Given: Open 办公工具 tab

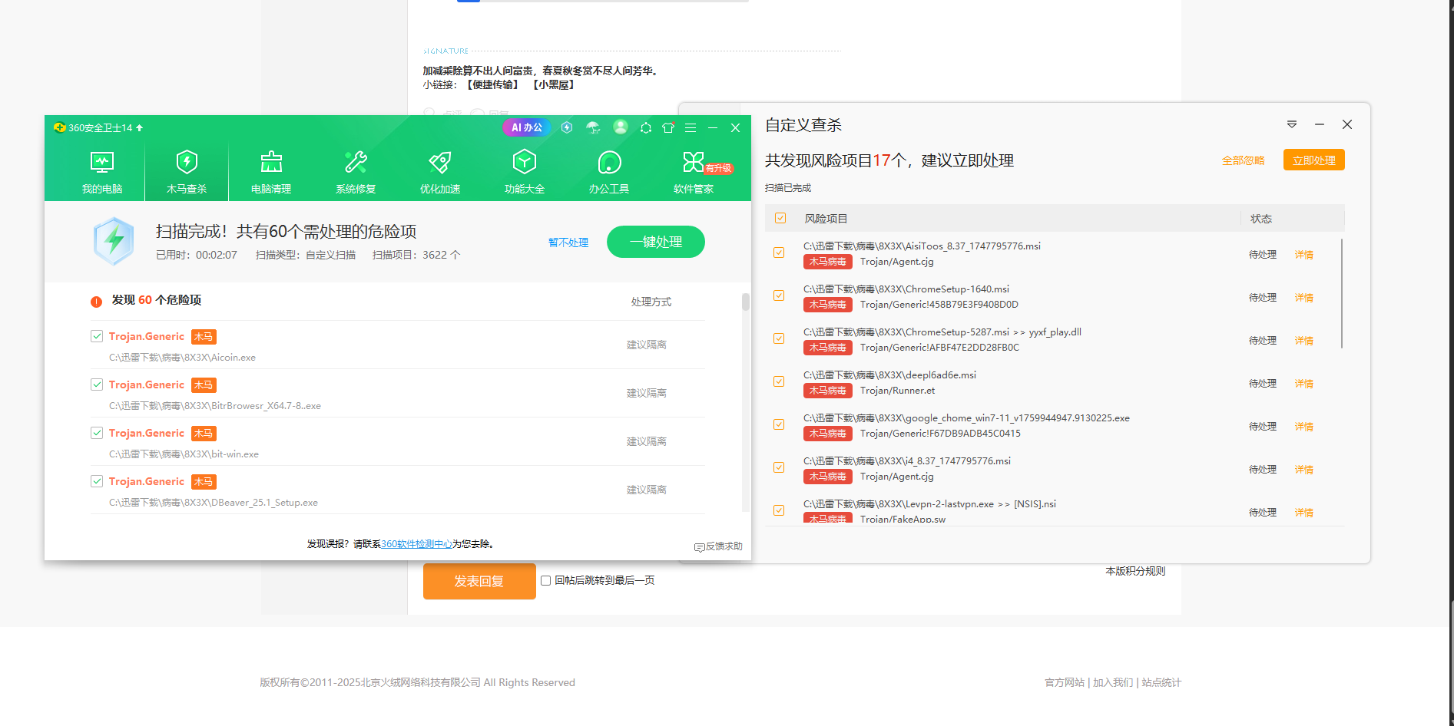Looking at the screenshot, I should (x=609, y=172).
